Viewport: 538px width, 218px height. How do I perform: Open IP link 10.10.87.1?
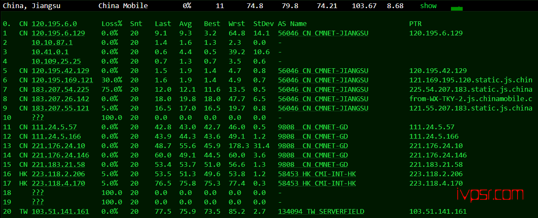tap(52, 43)
